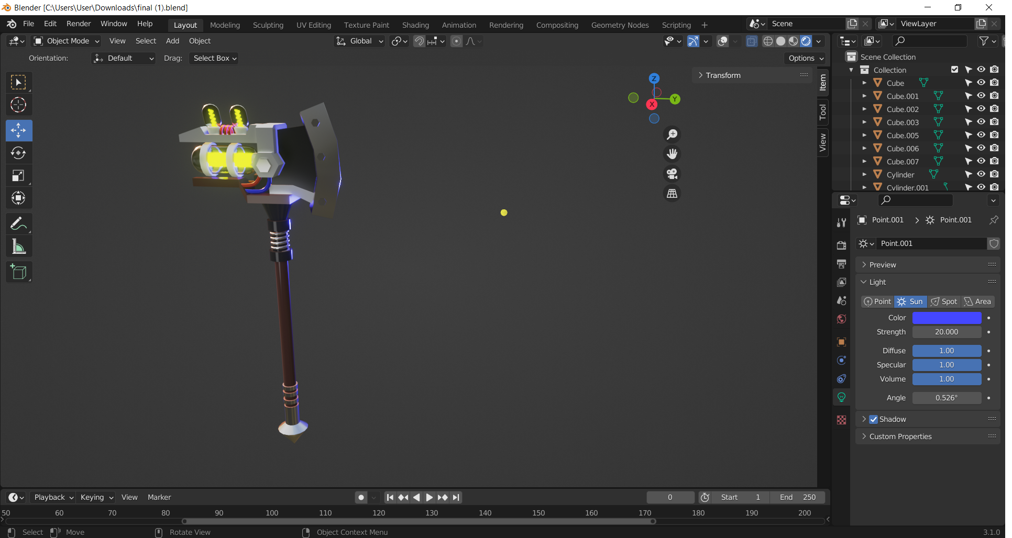Switch to solid viewport shading
Viewport: 1012px width, 538px height.
click(780, 41)
